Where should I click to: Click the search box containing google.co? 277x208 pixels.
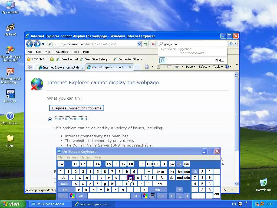192,44
